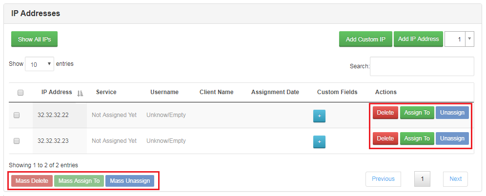Click Not Assigned Yet in 32.32.32.22 row
Viewport: 486px width, 196px height.
click(114, 115)
